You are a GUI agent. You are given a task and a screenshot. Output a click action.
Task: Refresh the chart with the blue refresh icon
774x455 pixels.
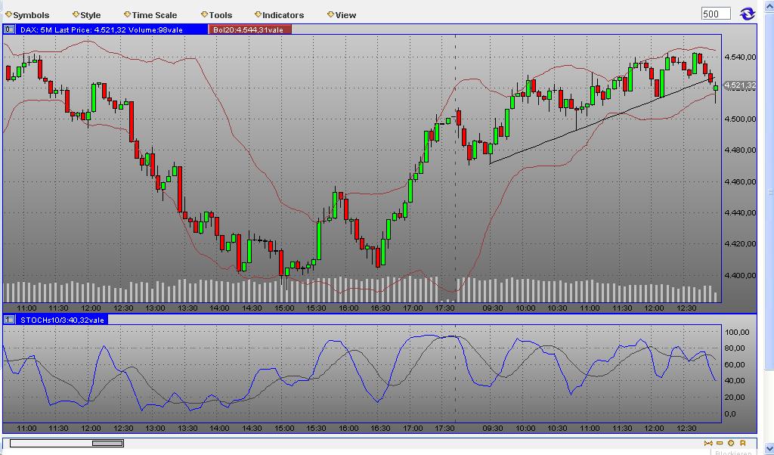(x=748, y=12)
